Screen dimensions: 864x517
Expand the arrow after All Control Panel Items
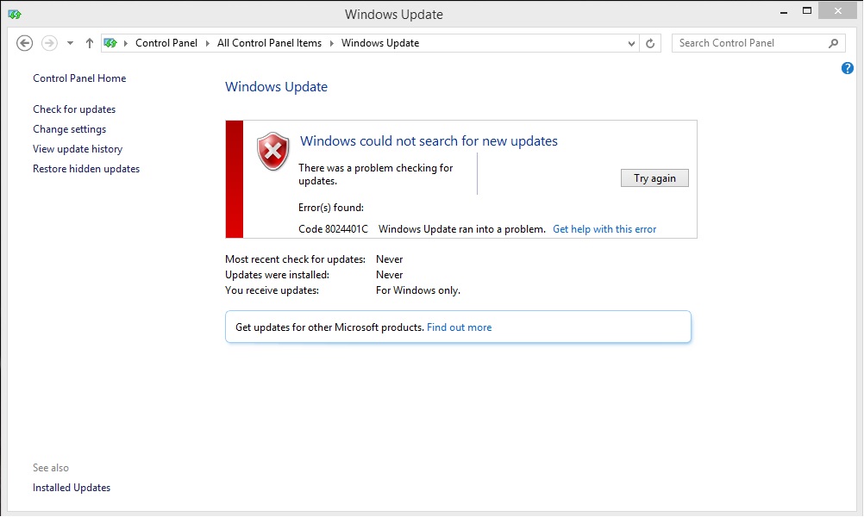332,43
